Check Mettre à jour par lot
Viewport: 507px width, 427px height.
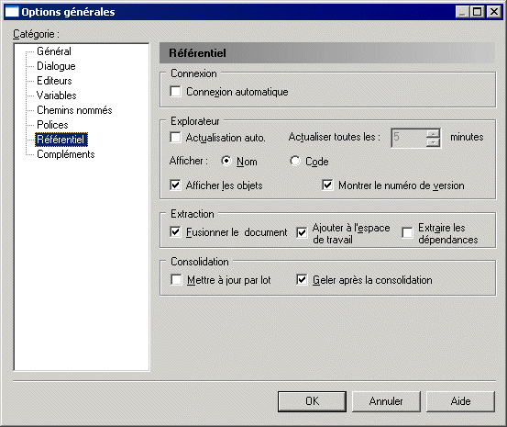point(176,279)
